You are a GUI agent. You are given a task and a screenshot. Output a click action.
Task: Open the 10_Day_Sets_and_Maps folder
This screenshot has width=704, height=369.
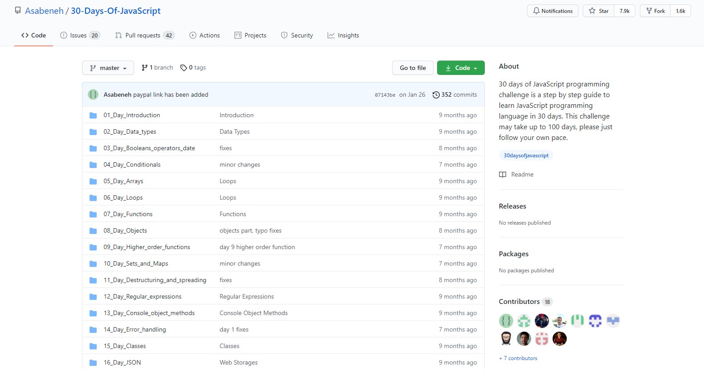(136, 264)
